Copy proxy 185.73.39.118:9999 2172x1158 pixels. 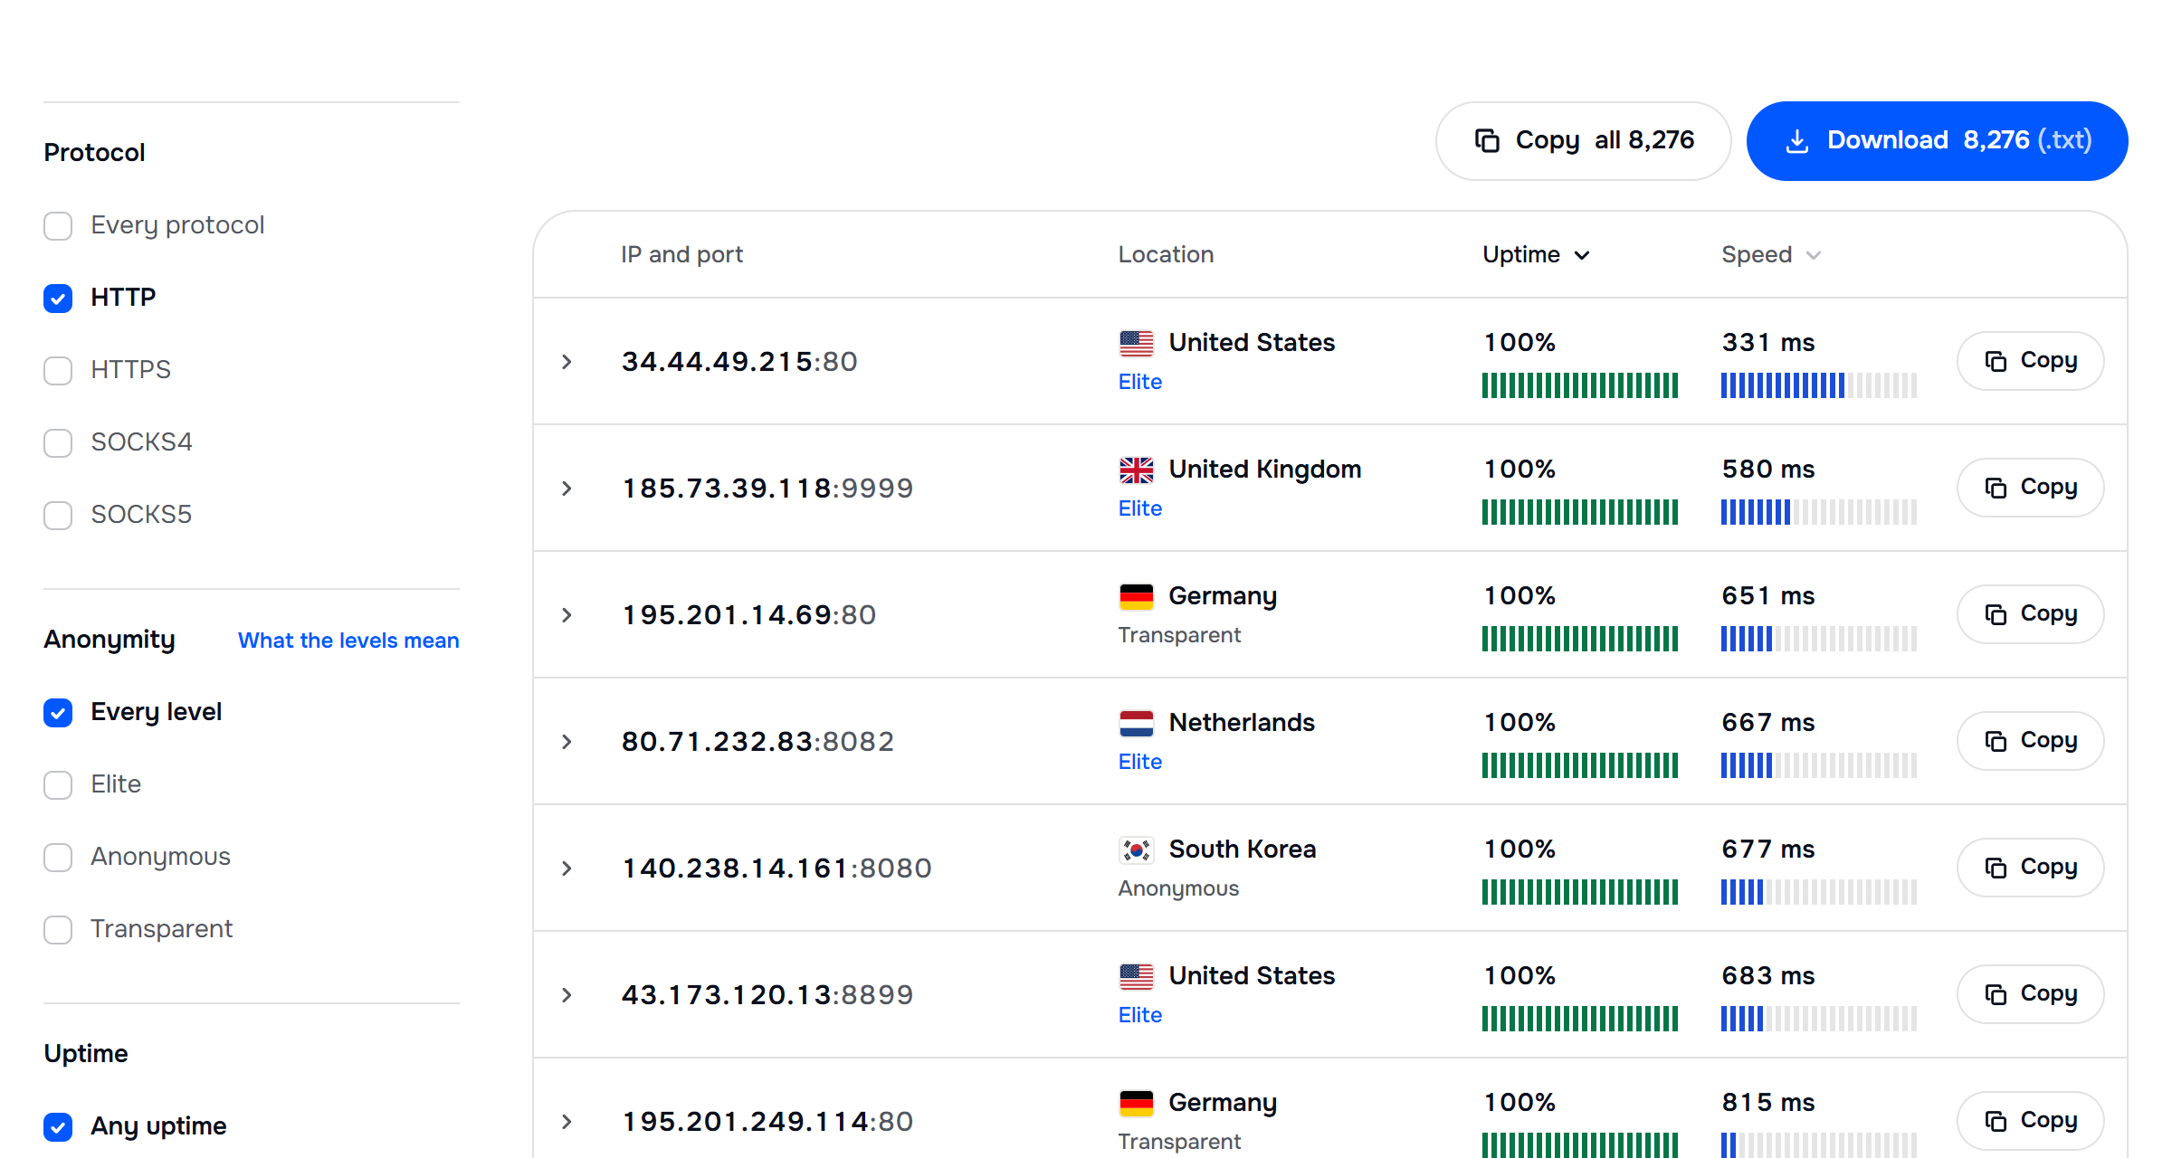(2030, 487)
